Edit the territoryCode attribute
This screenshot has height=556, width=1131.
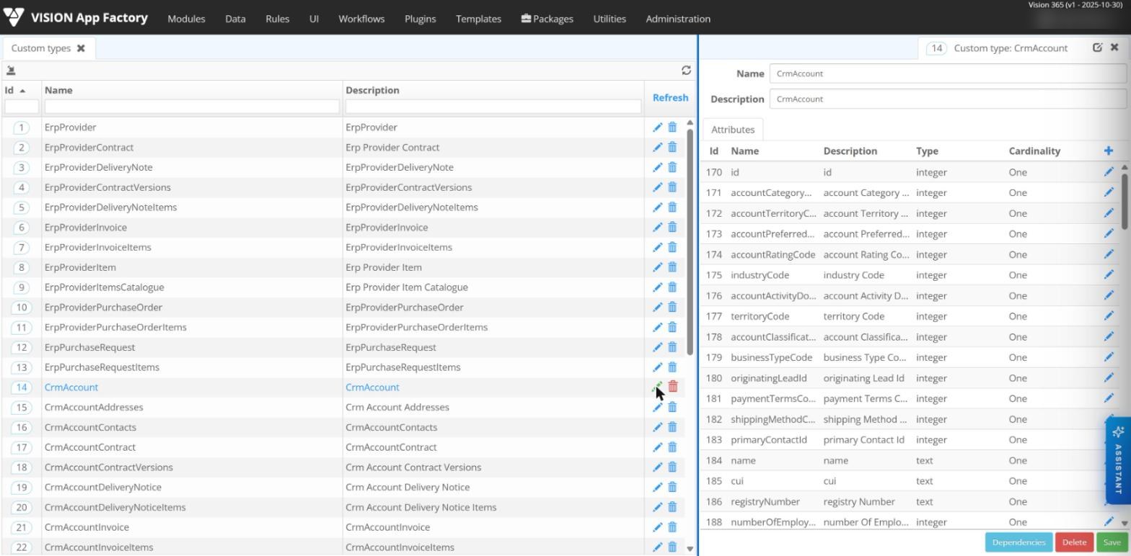coord(1108,316)
